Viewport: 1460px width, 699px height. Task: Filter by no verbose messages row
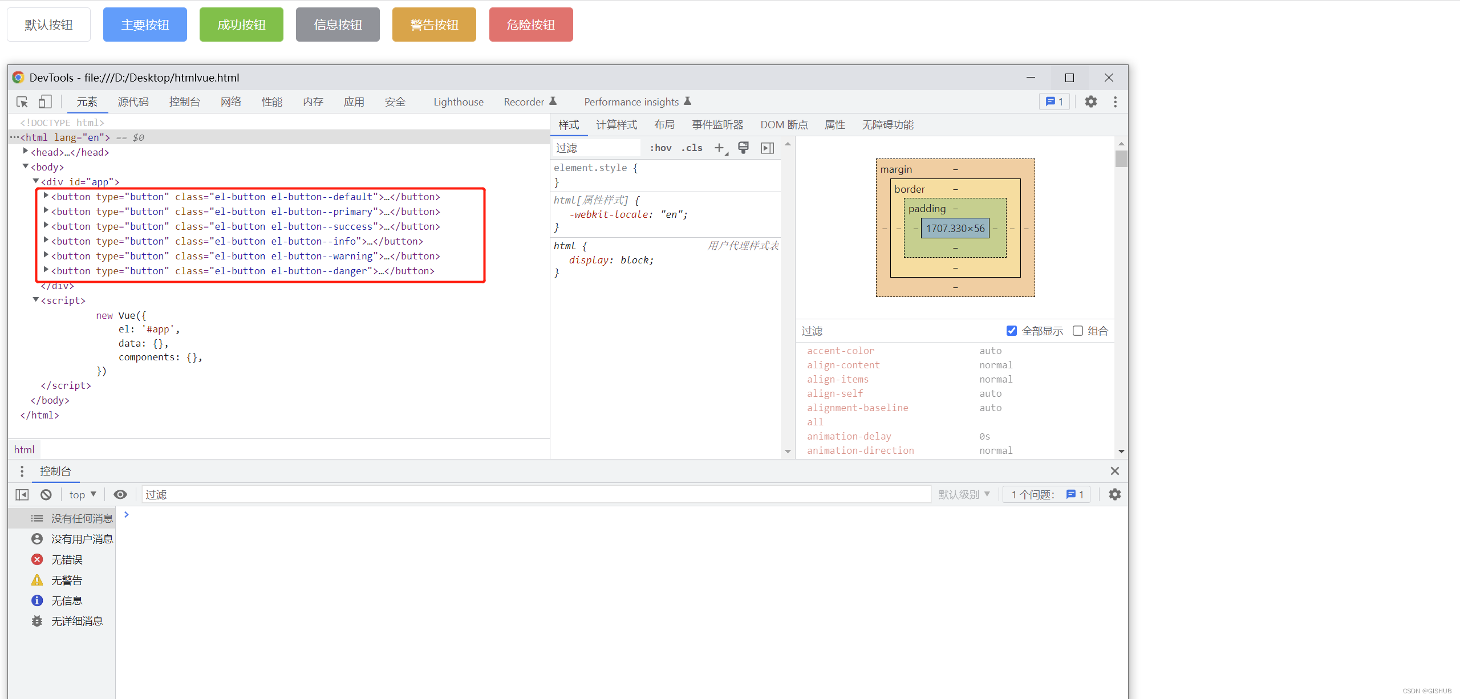(x=62, y=621)
